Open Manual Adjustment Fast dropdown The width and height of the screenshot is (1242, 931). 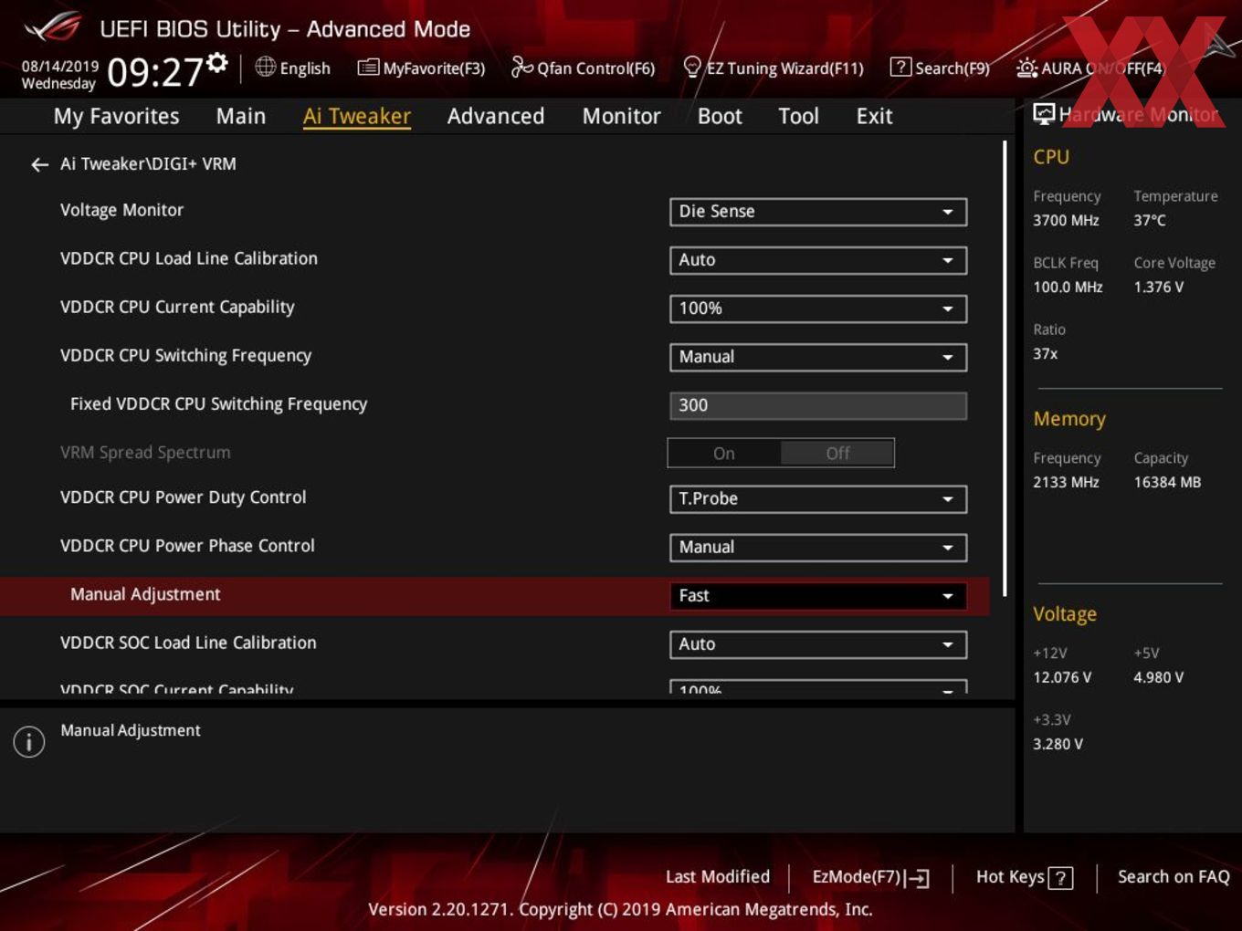coord(817,596)
